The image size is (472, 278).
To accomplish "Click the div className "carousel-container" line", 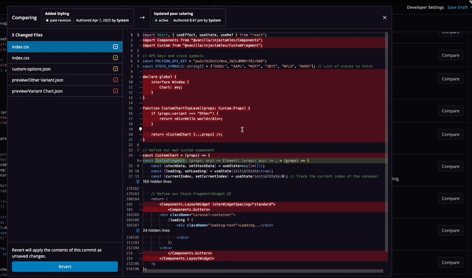I will coord(197,215).
